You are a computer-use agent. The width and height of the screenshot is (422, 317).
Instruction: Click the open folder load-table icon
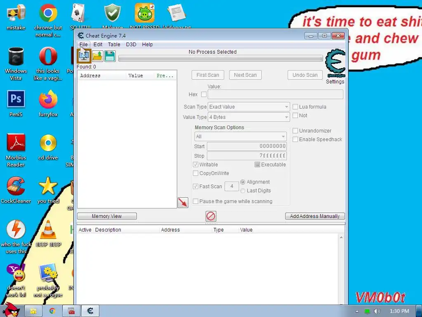coord(97,56)
